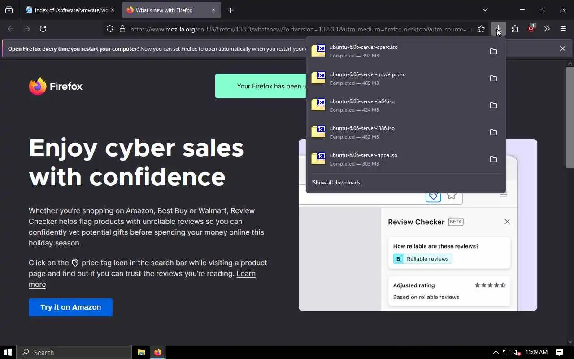Select What's new with Firefox tab
Viewport: 574px width, 359px height.
(170, 10)
